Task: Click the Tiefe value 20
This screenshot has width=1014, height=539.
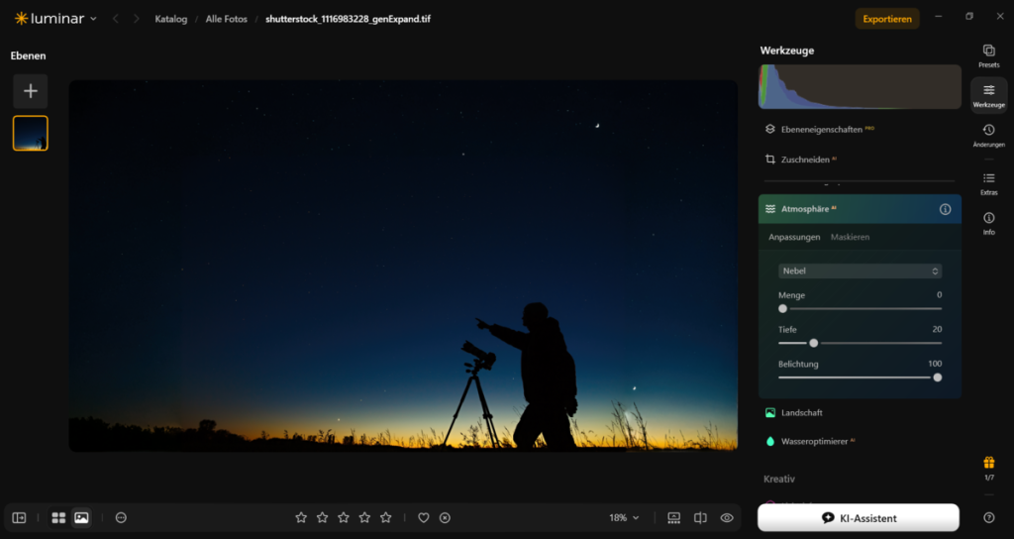Action: tap(937, 329)
